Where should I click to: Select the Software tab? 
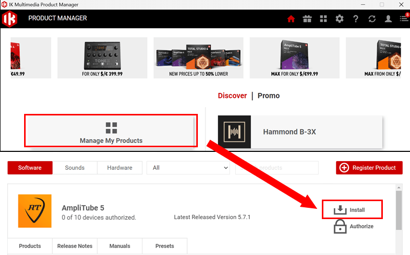[30, 168]
